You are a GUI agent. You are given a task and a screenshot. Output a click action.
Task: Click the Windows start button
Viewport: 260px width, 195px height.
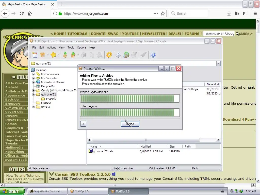[12, 191]
